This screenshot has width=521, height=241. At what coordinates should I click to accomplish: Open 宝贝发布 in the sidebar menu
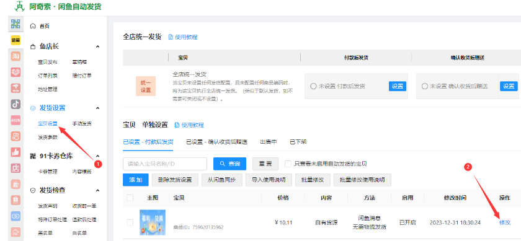48,62
